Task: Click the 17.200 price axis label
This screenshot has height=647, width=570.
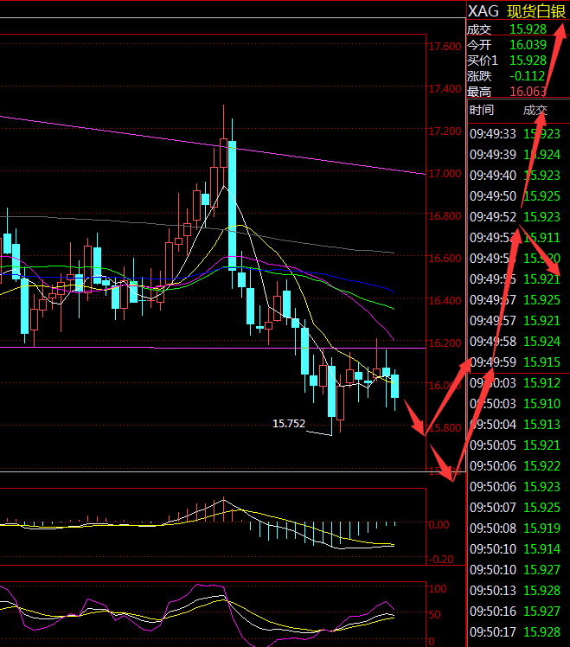Action: [445, 131]
